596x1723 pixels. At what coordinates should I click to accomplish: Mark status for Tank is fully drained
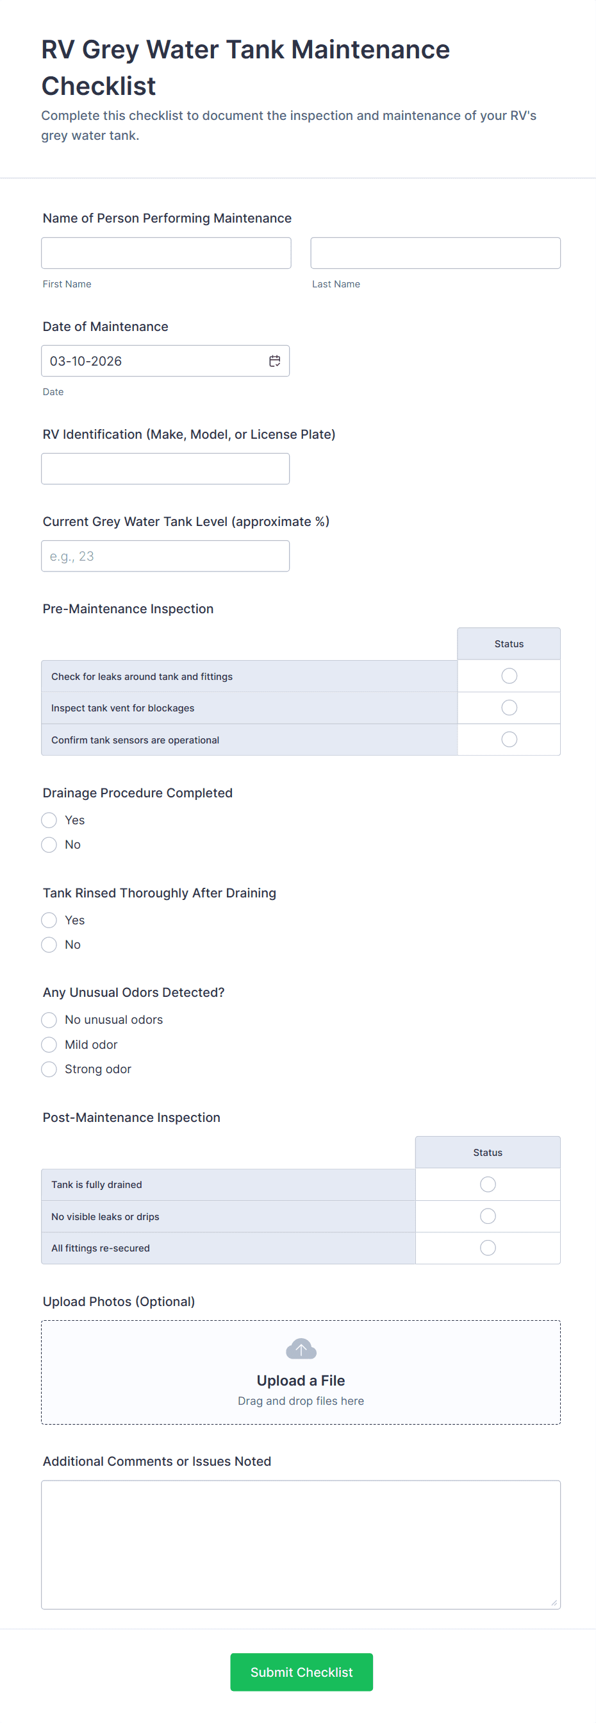click(488, 1185)
